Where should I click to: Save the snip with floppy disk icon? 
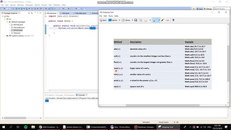coord(136,20)
